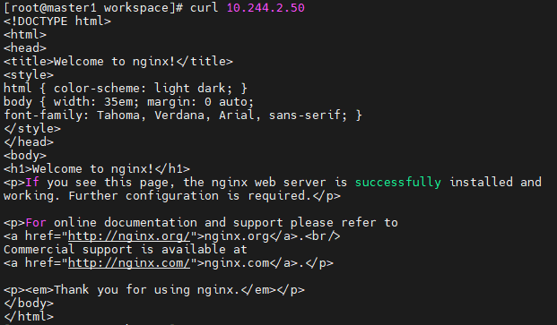The height and width of the screenshot is (325, 557).
Task: Click "Commercial support is available at" line
Action: click(x=125, y=250)
